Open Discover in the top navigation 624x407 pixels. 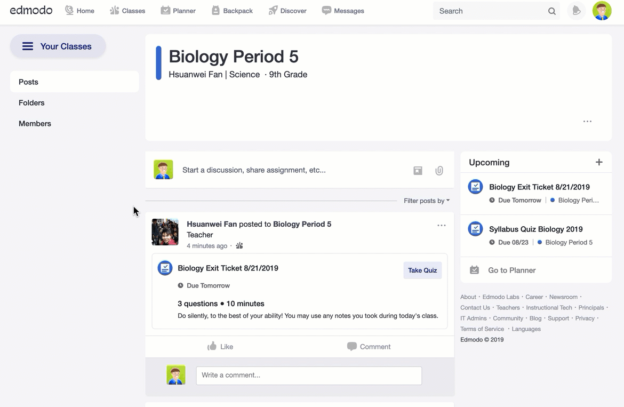coord(287,11)
